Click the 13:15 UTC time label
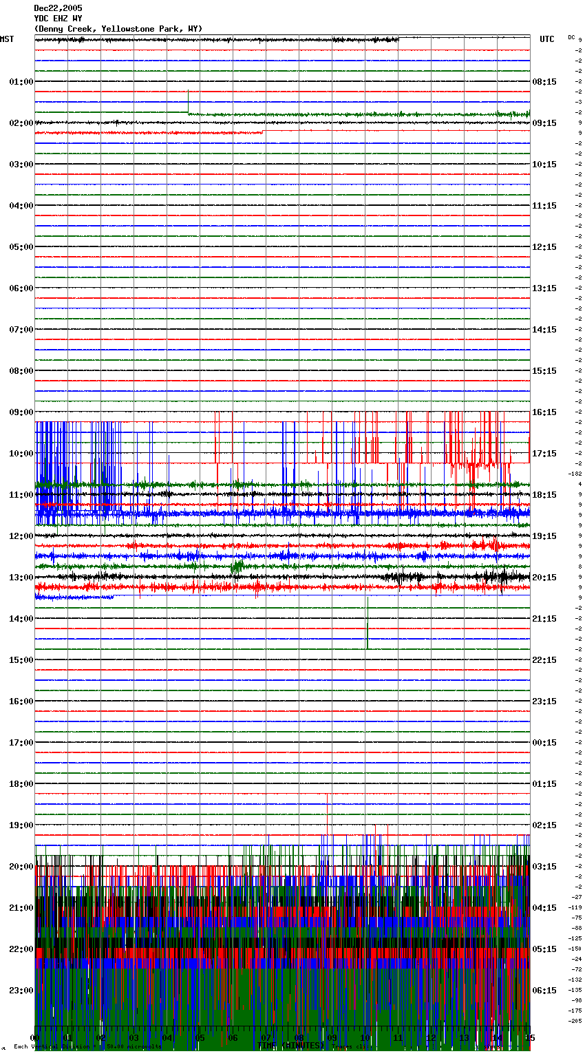Image resolution: width=585 pixels, height=1056 pixels. [x=544, y=288]
